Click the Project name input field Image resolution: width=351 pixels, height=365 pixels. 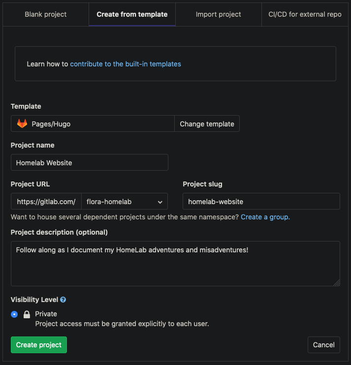(90, 163)
